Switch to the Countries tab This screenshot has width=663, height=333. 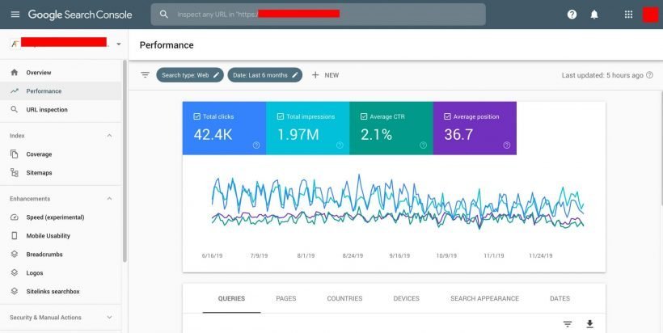(344, 298)
